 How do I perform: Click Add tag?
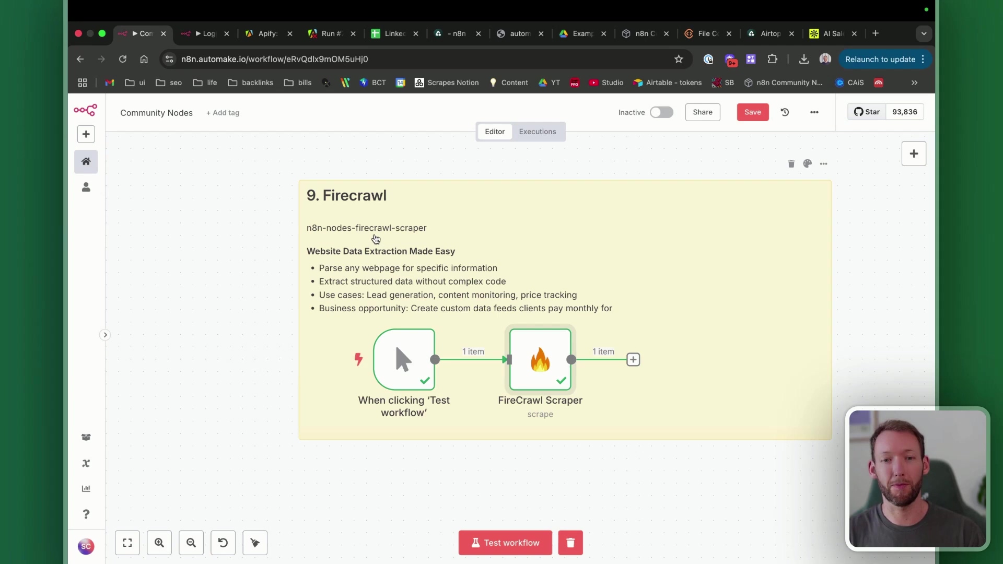223,113
